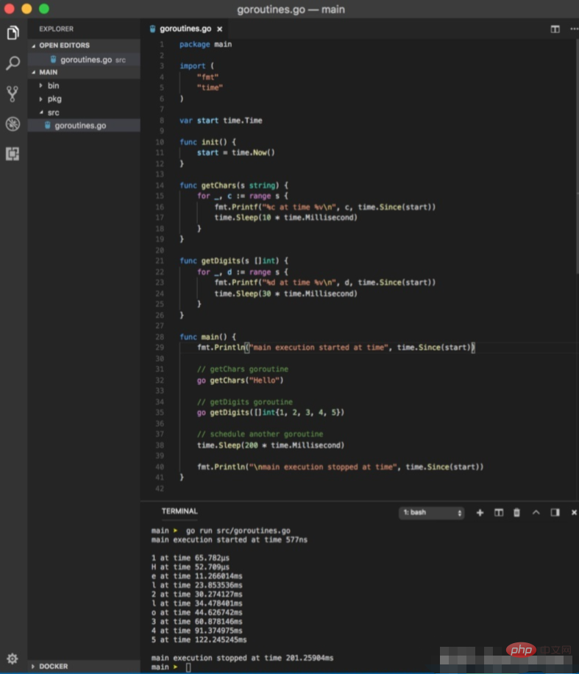Screen dimensions: 579x674
Task: Open the Explorer view in activity bar
Action: (13, 33)
